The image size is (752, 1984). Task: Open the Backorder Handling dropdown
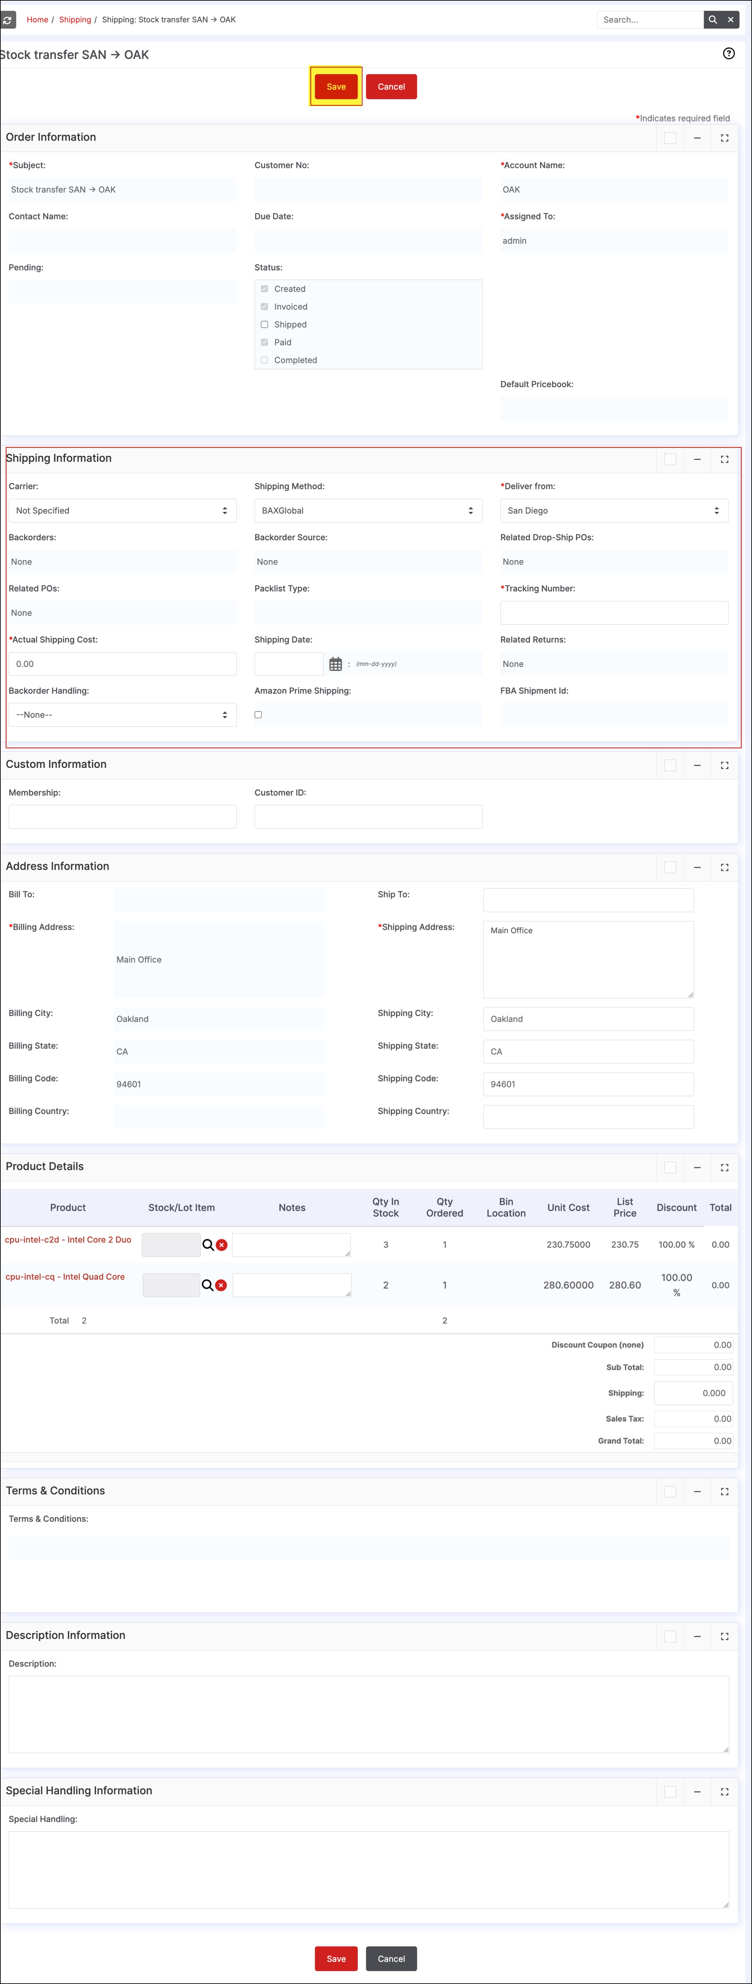point(122,715)
